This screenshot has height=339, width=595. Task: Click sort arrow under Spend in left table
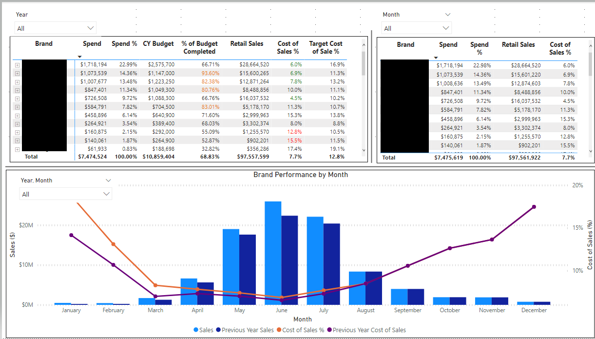coord(79,57)
